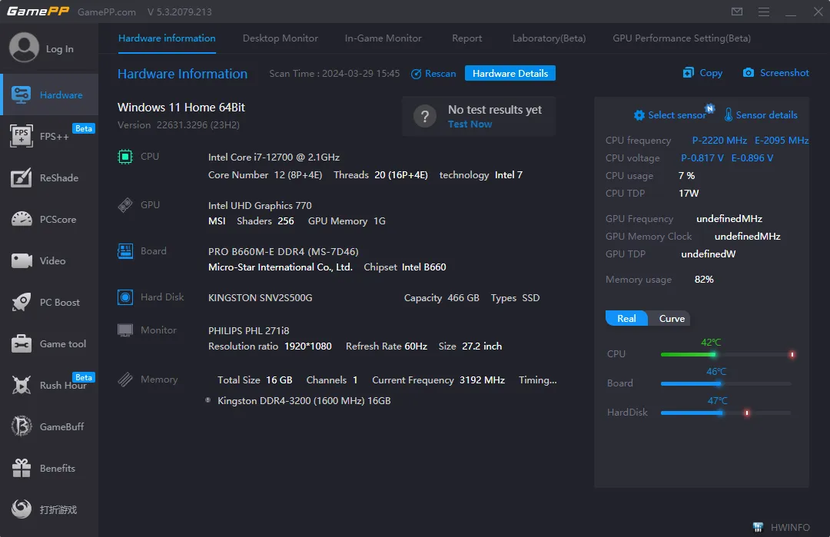Open the FPS++ sidebar icon
This screenshot has height=537, width=830.
(22, 136)
